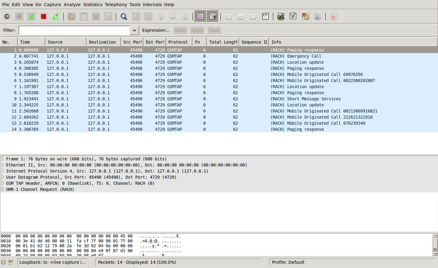Stop the running live capture
Screen dimensions: 438x268
pos(44,16)
